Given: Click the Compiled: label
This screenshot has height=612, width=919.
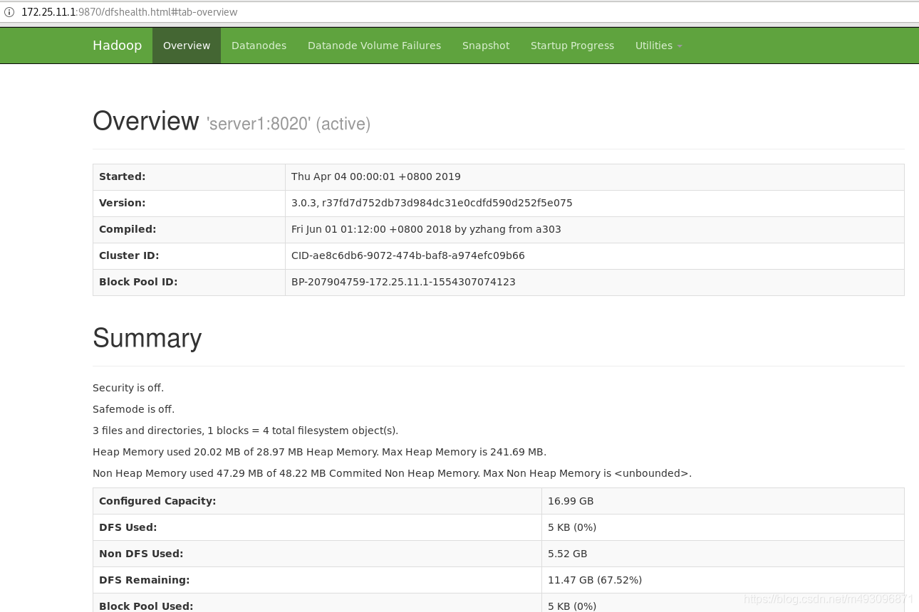Looking at the screenshot, I should click(x=128, y=229).
